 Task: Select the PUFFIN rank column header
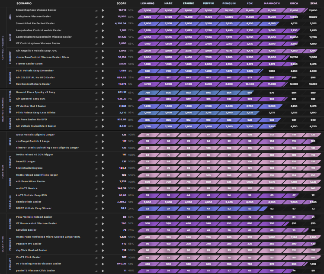tap(209, 3)
